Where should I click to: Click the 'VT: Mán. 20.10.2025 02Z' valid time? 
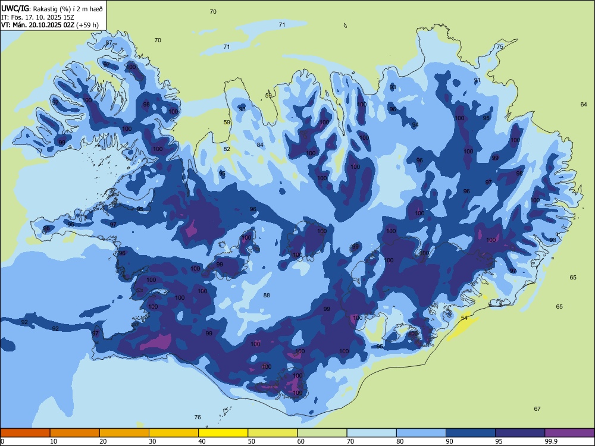pyautogui.click(x=38, y=25)
